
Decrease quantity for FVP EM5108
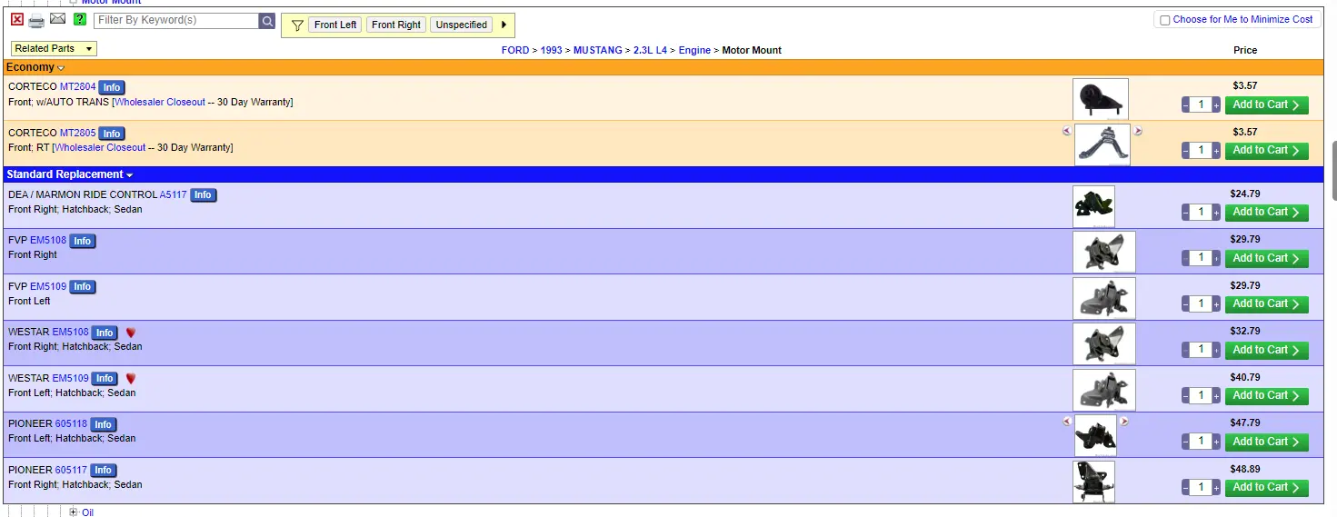pos(1185,258)
